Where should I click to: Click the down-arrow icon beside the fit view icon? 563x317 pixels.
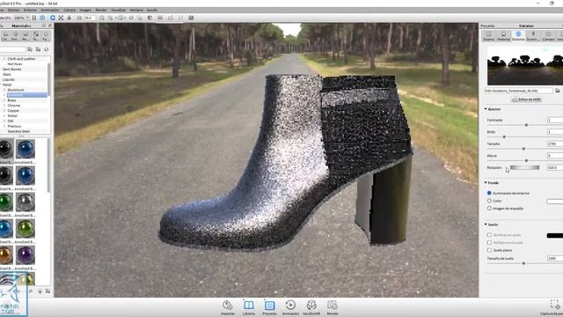click(69, 18)
